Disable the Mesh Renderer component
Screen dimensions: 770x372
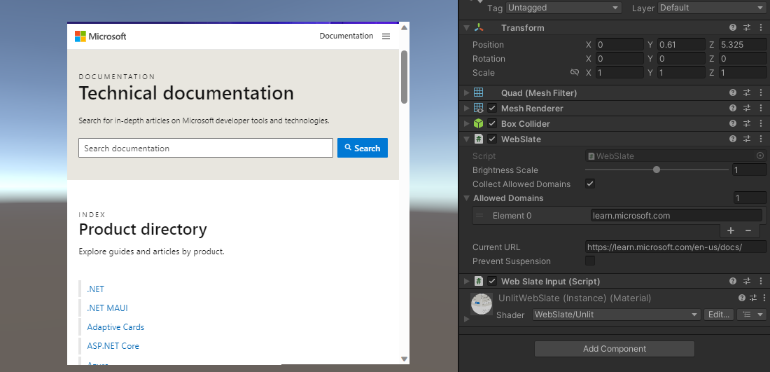[x=492, y=108]
